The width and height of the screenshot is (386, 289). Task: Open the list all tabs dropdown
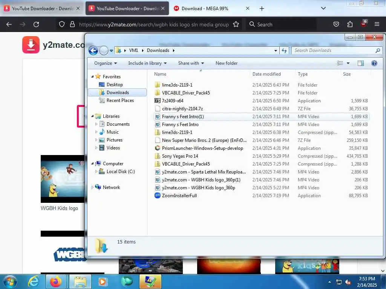(x=323, y=8)
